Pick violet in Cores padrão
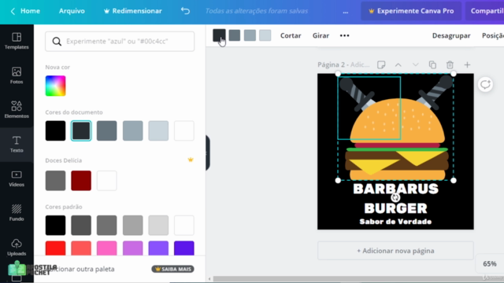The image size is (504, 283). (x=158, y=248)
